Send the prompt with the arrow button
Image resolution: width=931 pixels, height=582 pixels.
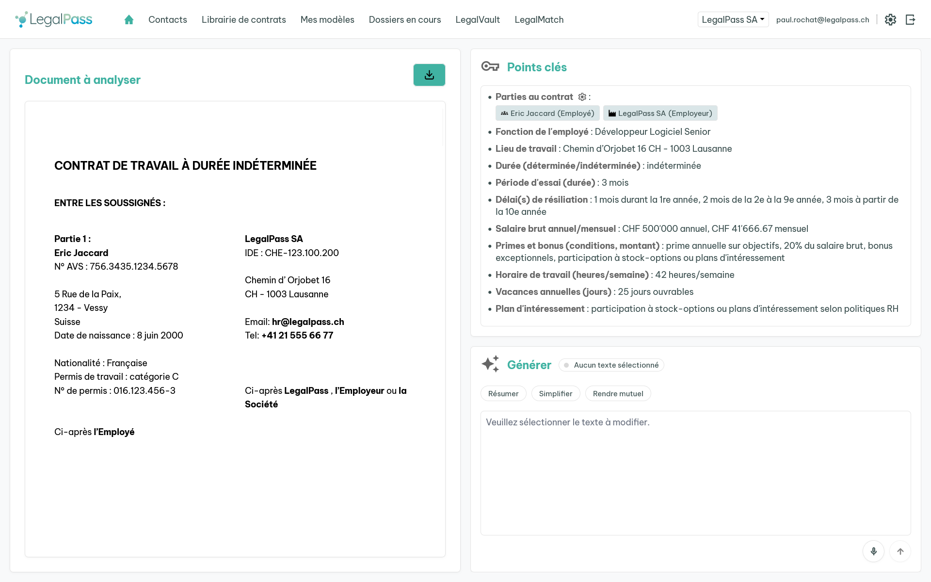click(x=900, y=551)
